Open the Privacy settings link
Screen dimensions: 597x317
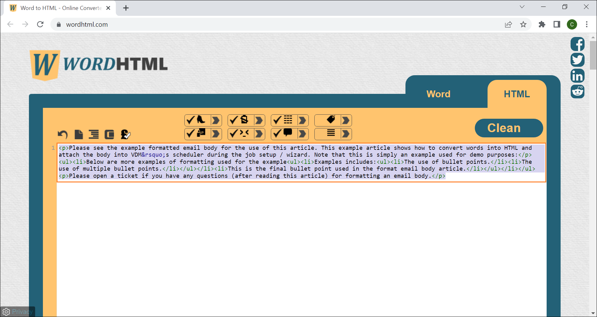(22, 311)
